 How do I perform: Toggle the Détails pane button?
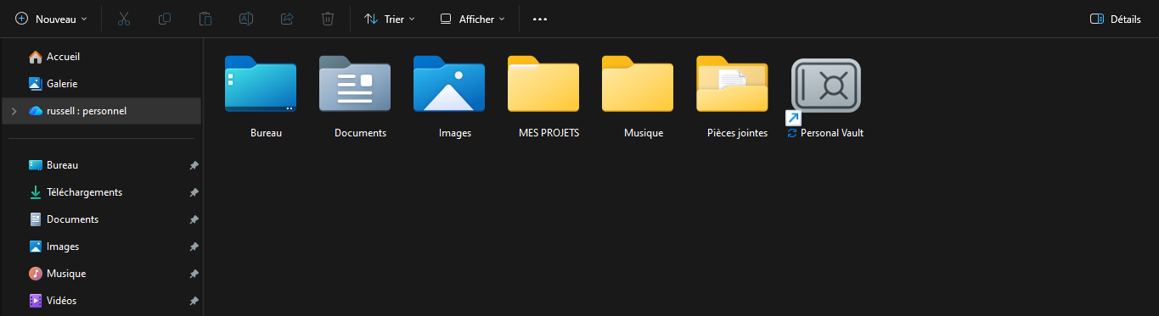pyautogui.click(x=1115, y=19)
